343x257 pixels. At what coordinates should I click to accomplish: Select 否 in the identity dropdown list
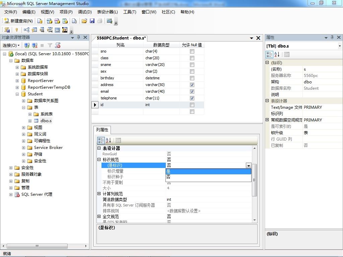tap(208, 177)
